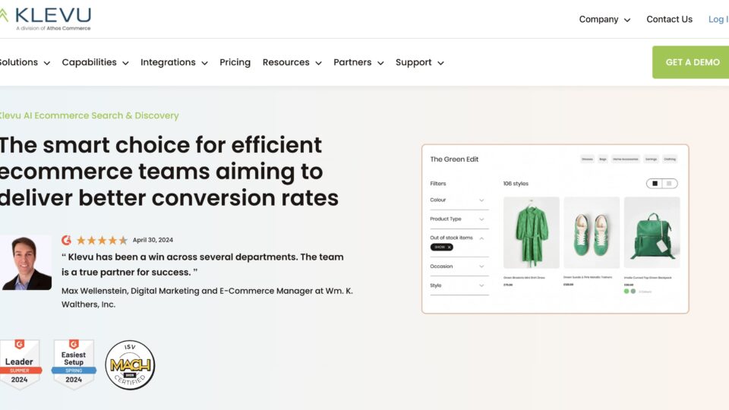Click the April 30, 2024 review date

click(153, 240)
